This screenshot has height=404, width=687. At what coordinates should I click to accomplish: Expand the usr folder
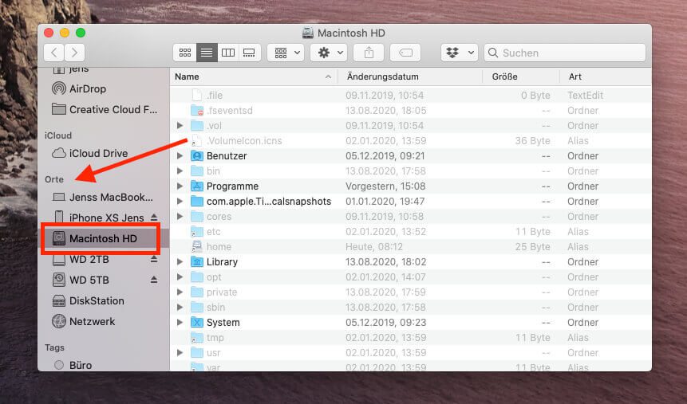(180, 353)
